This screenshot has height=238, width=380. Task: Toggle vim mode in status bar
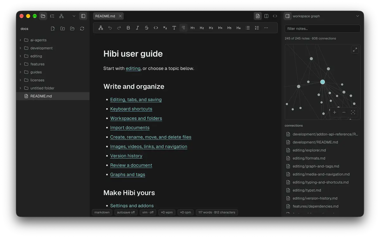pyautogui.click(x=148, y=212)
